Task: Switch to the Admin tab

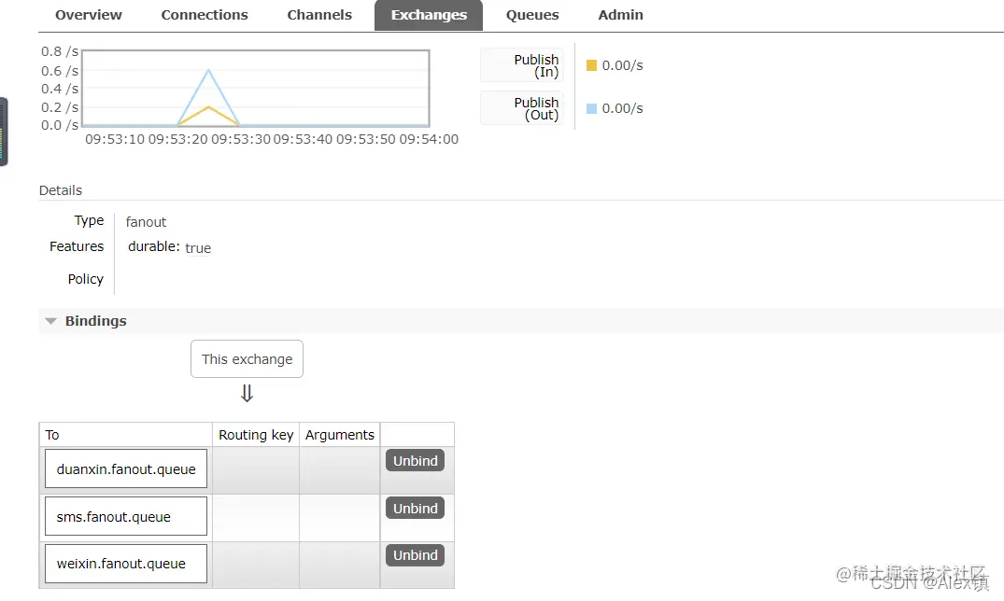Action: [x=620, y=15]
